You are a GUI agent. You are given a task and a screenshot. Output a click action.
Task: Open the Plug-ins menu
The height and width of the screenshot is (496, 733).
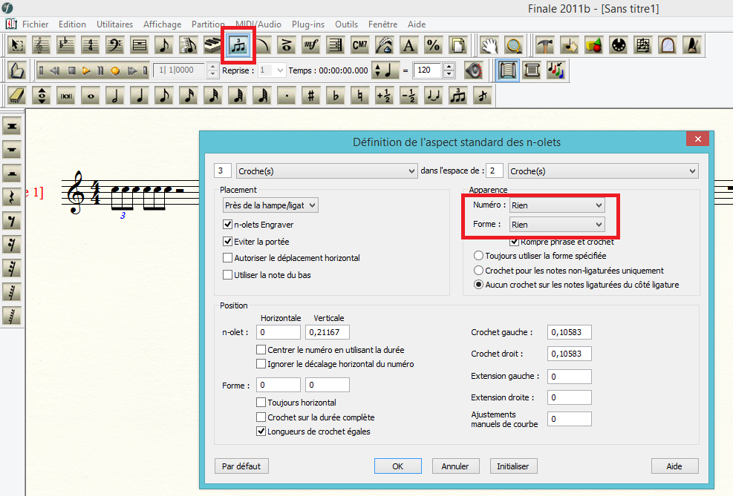(306, 24)
